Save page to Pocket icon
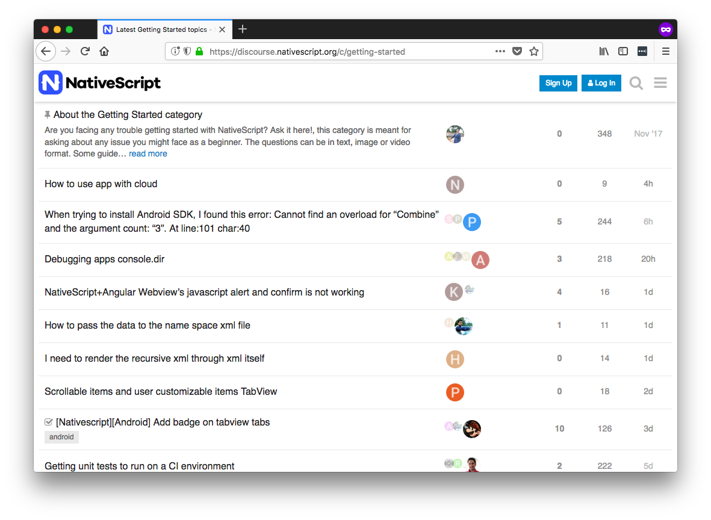 click(x=517, y=51)
